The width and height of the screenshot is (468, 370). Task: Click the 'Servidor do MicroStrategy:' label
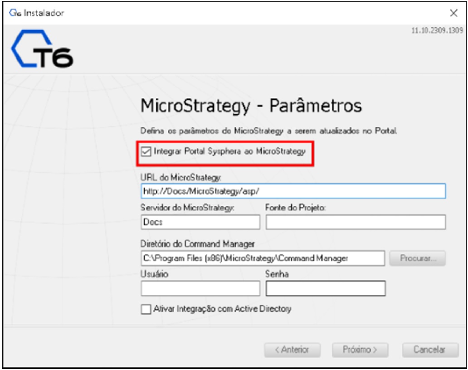(187, 208)
